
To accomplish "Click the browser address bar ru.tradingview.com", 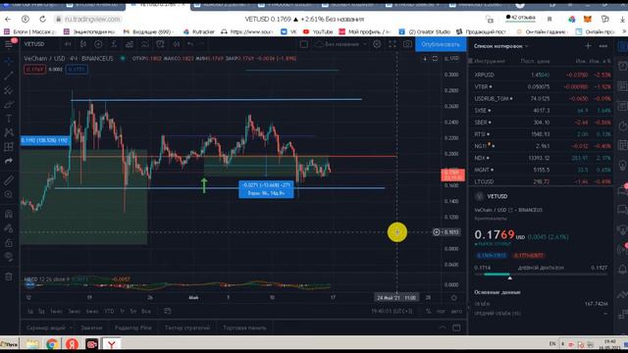I will [x=92, y=20].
